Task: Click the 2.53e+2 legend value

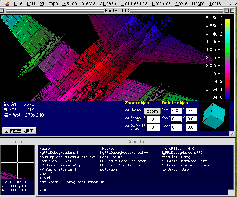Action: (214, 57)
